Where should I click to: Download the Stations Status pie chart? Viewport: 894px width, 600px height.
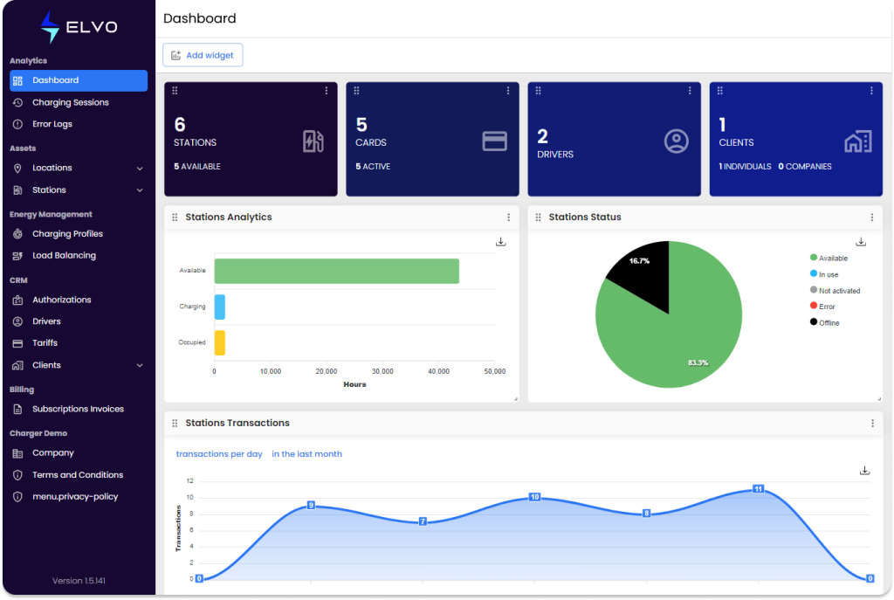(861, 242)
